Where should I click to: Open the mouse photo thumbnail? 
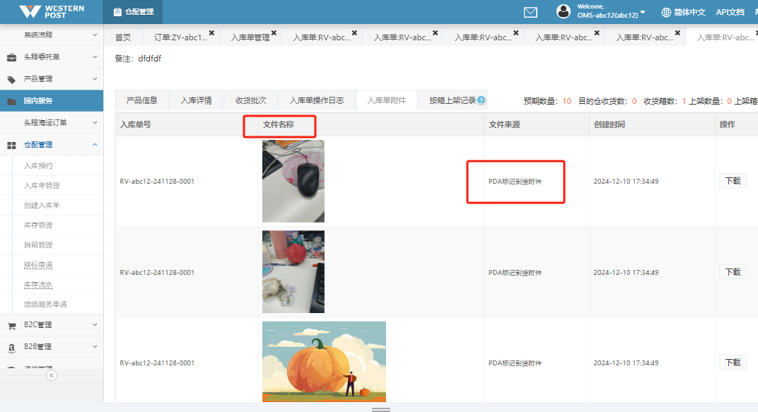pyautogui.click(x=293, y=181)
